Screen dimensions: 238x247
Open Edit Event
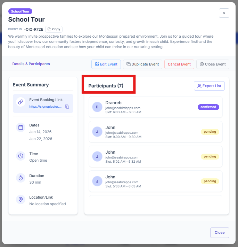tap(106, 64)
